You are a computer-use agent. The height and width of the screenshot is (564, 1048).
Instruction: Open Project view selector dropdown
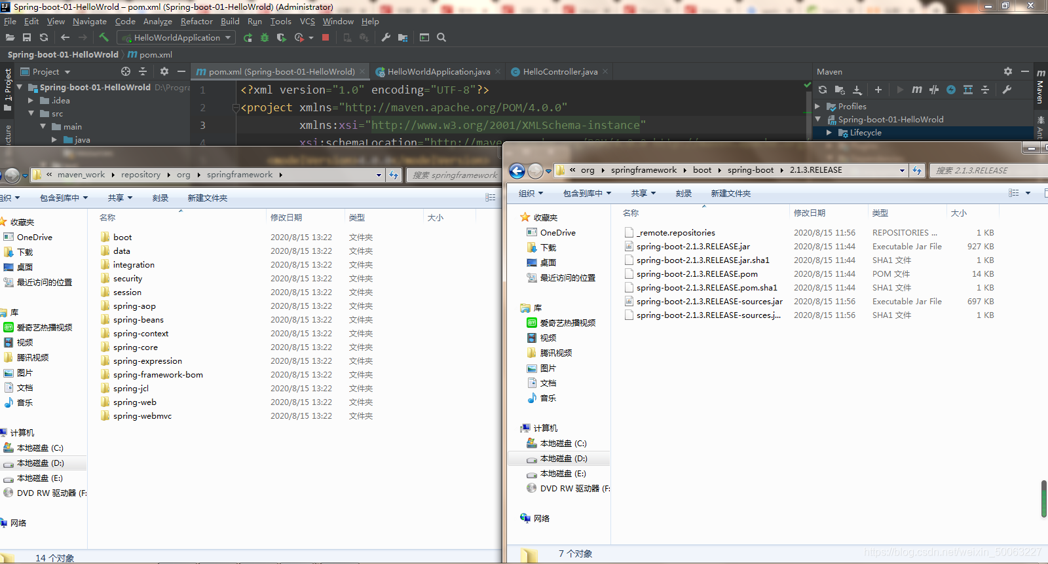click(46, 72)
